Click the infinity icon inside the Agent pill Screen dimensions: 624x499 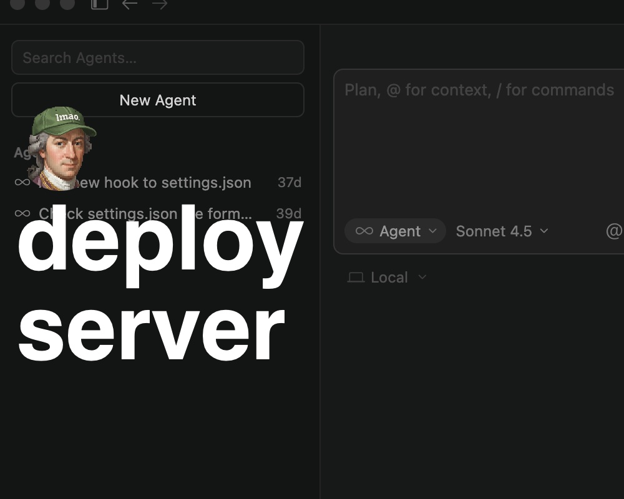point(364,231)
